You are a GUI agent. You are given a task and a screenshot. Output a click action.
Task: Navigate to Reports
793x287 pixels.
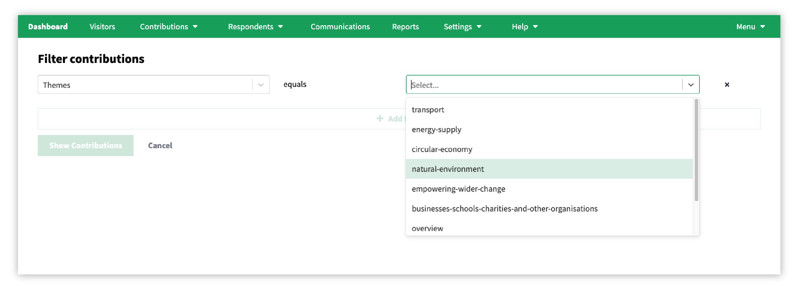tap(405, 27)
